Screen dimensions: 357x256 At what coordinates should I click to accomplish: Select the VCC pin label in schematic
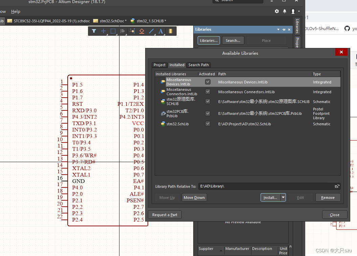(x=138, y=123)
